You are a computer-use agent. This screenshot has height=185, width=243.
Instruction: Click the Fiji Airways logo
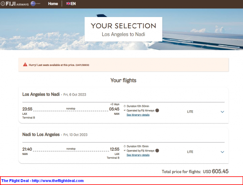click(15, 4)
